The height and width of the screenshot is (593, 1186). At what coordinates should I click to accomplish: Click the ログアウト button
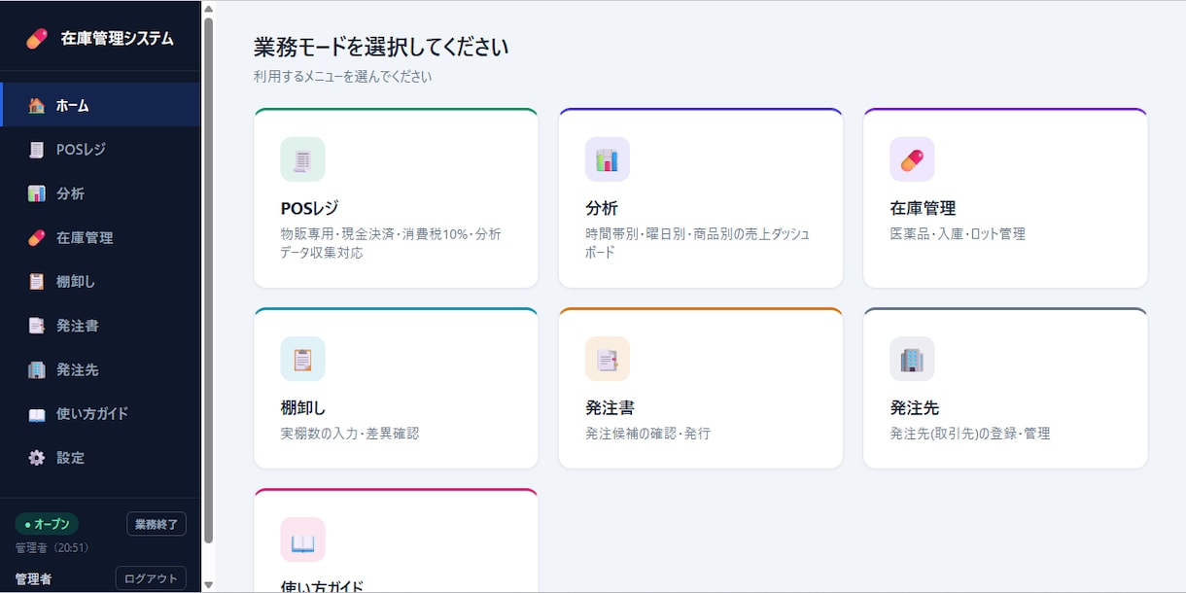pyautogui.click(x=151, y=578)
